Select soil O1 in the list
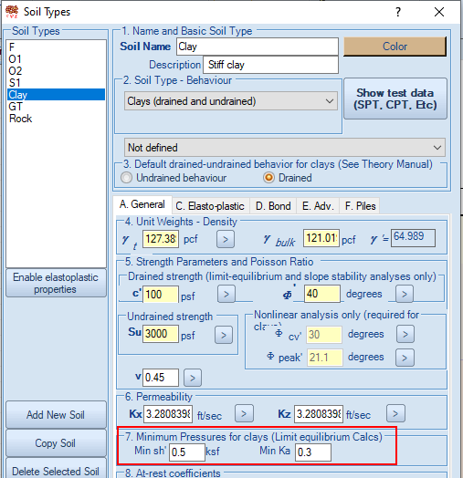 56,58
